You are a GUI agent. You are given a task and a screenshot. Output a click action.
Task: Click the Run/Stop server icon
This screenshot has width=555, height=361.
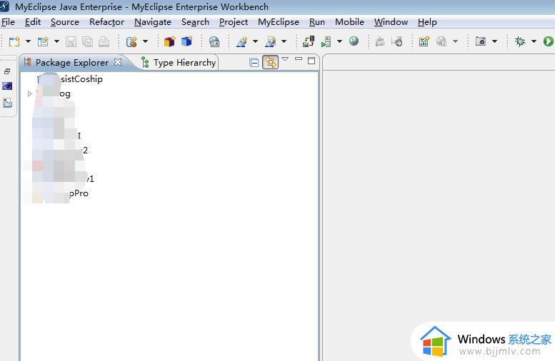click(x=326, y=41)
